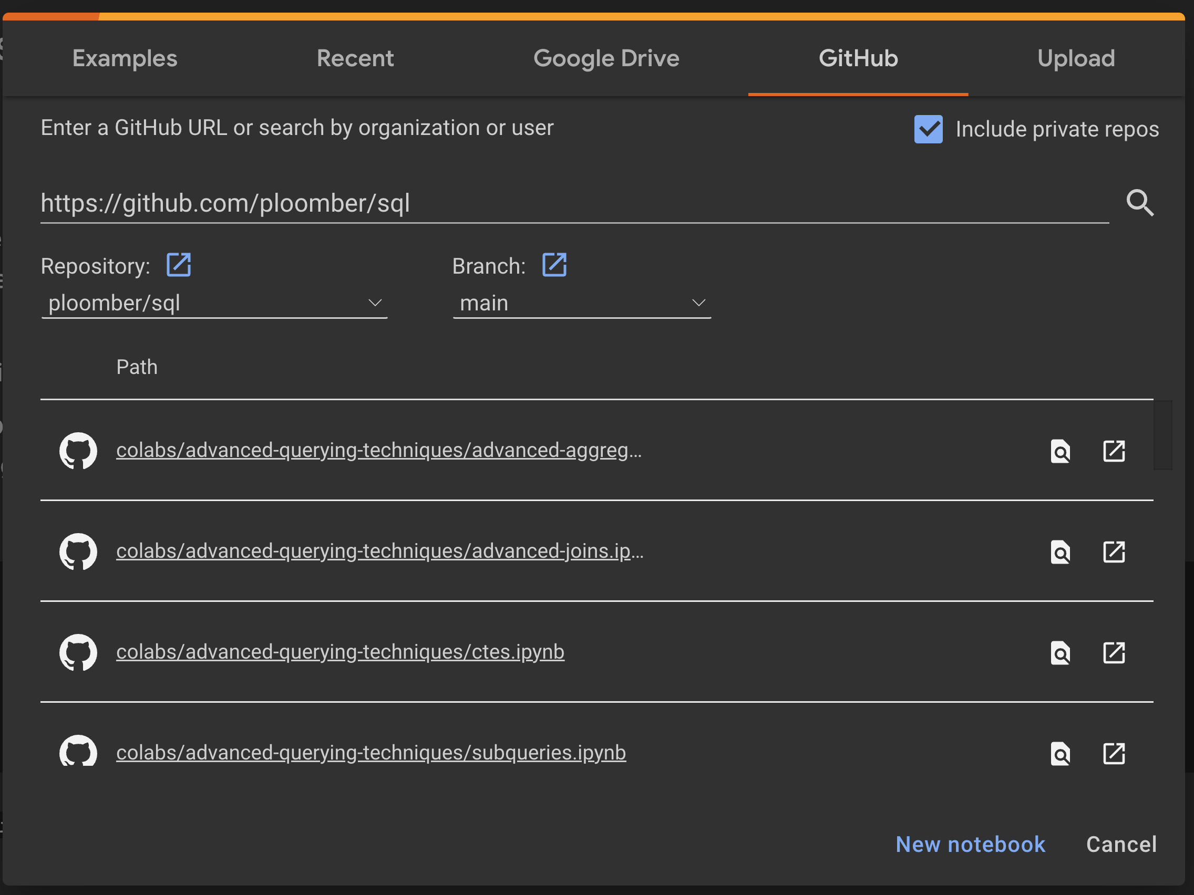This screenshot has width=1194, height=895.
Task: Open the Examples tab
Action: pos(125,58)
